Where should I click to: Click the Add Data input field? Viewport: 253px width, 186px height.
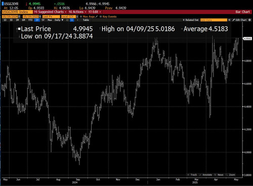click(214, 20)
